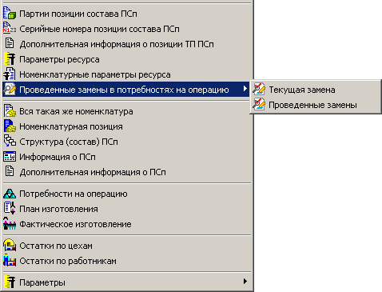Expand the Параметры submenu arrow
The width and height of the screenshot is (382, 292).
tap(245, 282)
